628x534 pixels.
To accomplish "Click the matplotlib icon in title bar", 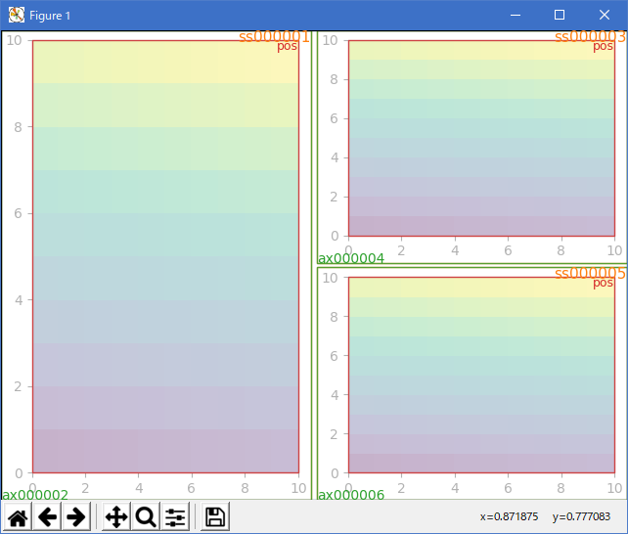I will tap(17, 16).
